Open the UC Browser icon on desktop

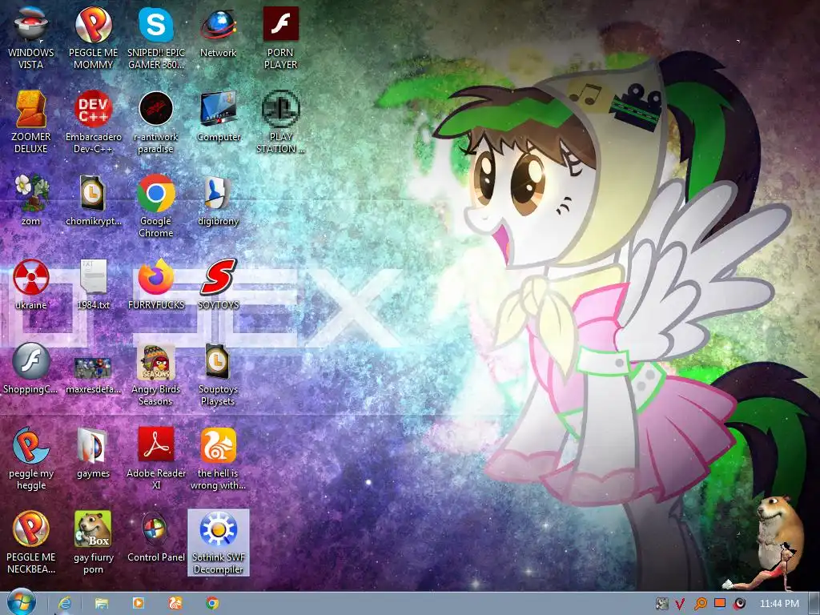coord(218,459)
